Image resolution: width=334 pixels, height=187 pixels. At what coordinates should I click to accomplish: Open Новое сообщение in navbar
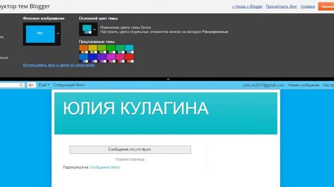[304, 85]
